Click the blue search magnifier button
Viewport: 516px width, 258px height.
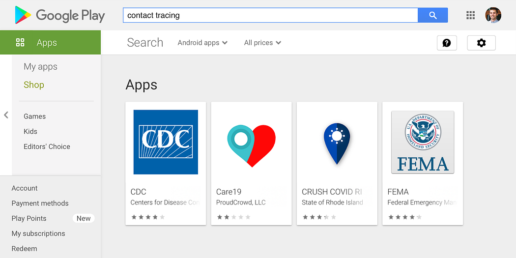(x=433, y=15)
